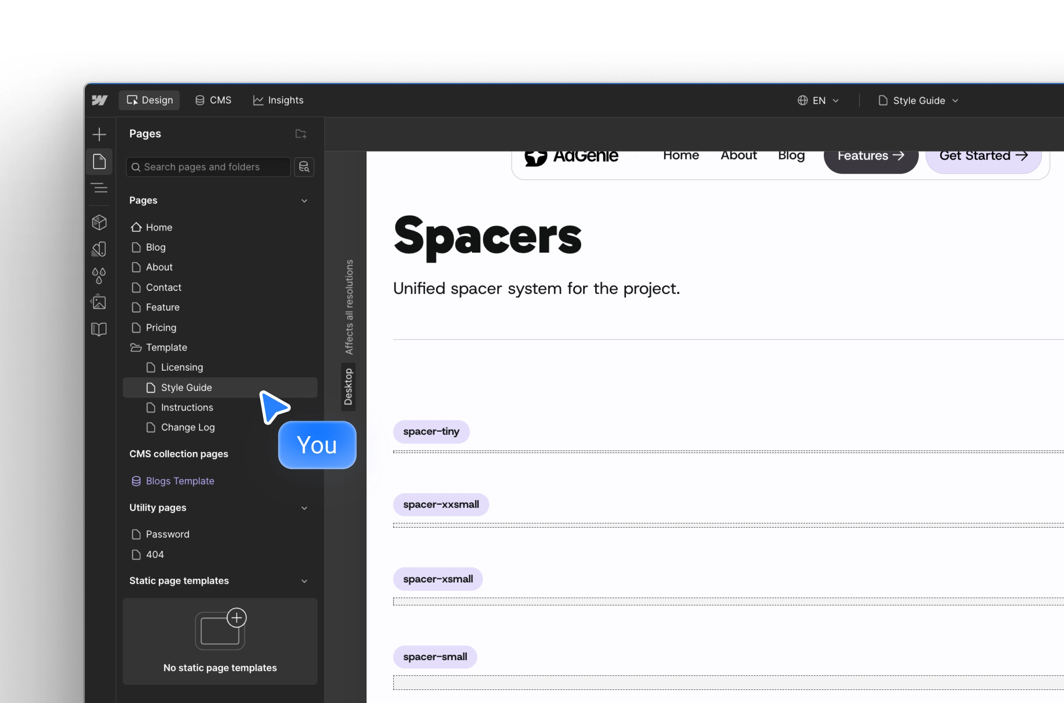The width and height of the screenshot is (1064, 703).
Task: Click the Webflow logo
Action: pyautogui.click(x=99, y=100)
